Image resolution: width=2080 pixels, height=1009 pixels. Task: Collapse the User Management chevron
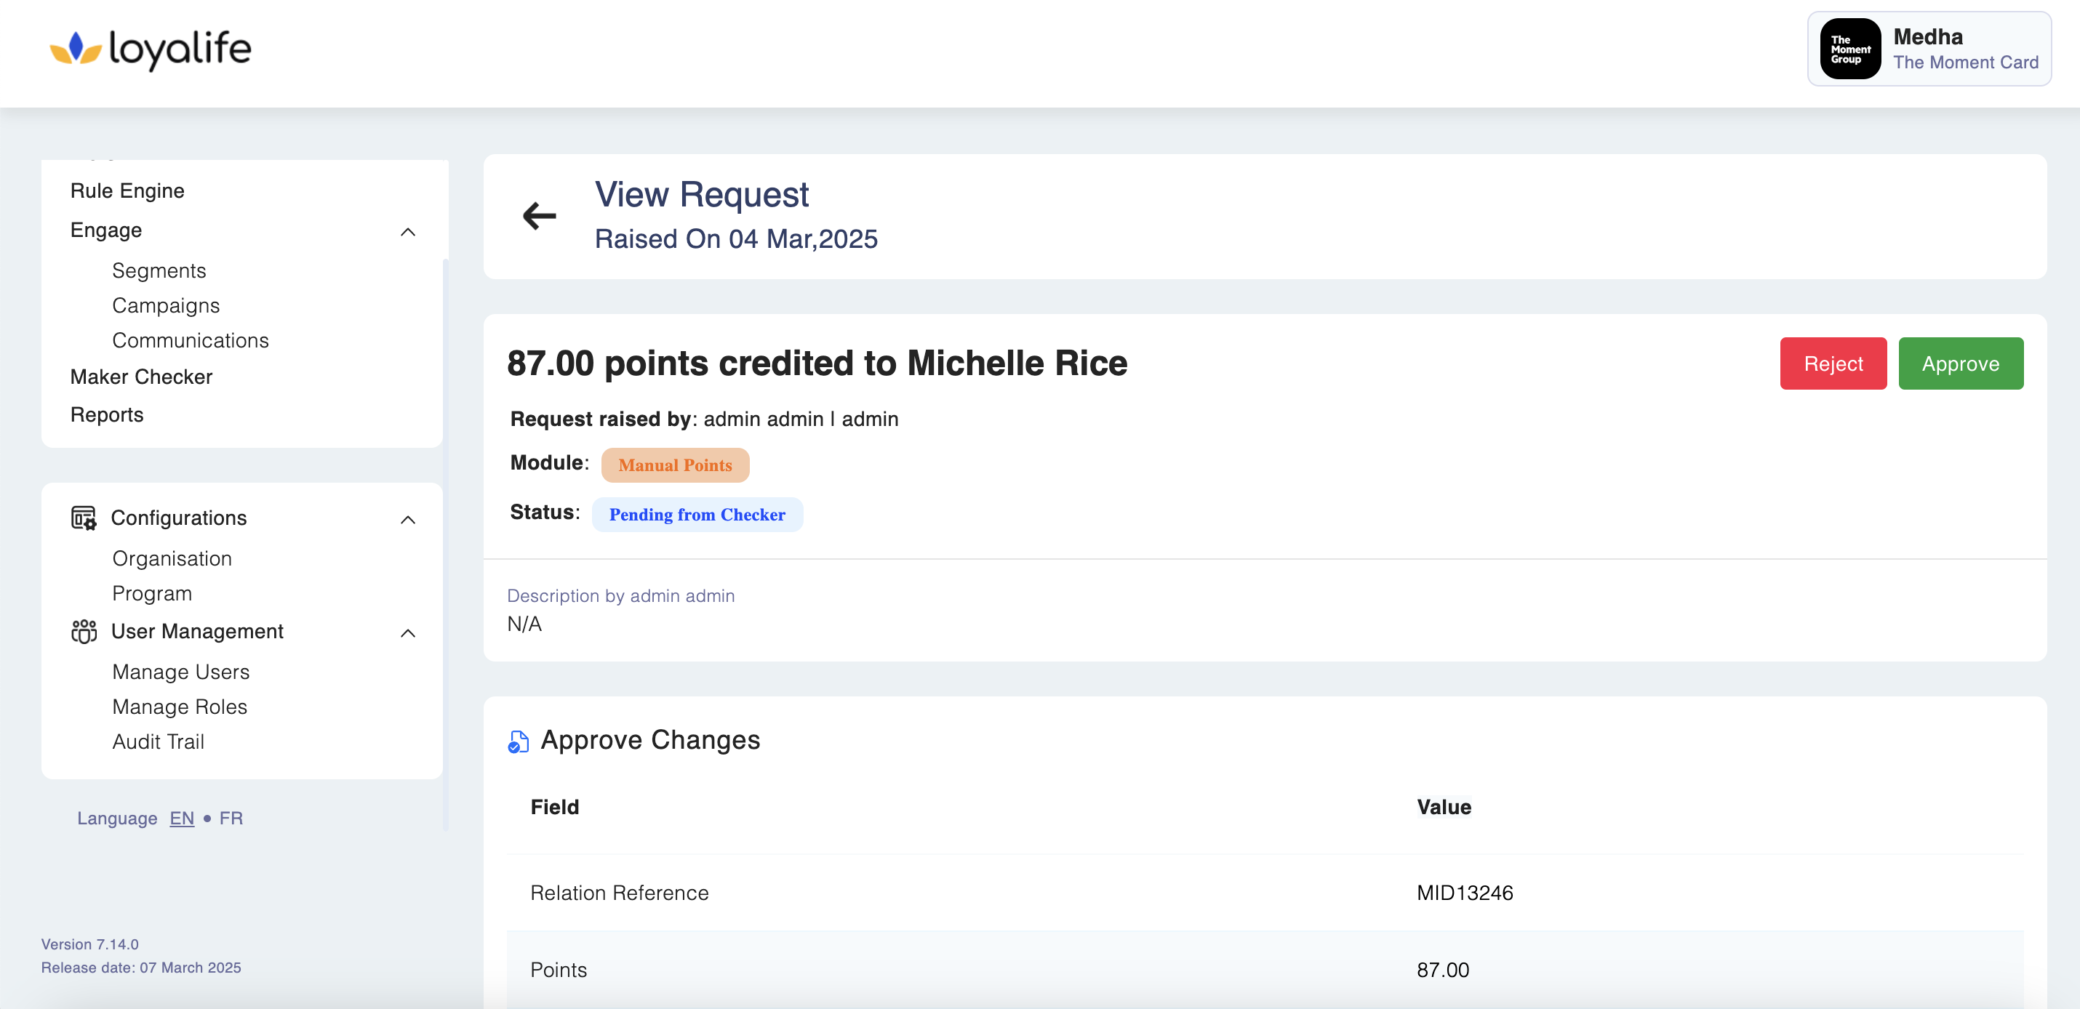coord(408,633)
